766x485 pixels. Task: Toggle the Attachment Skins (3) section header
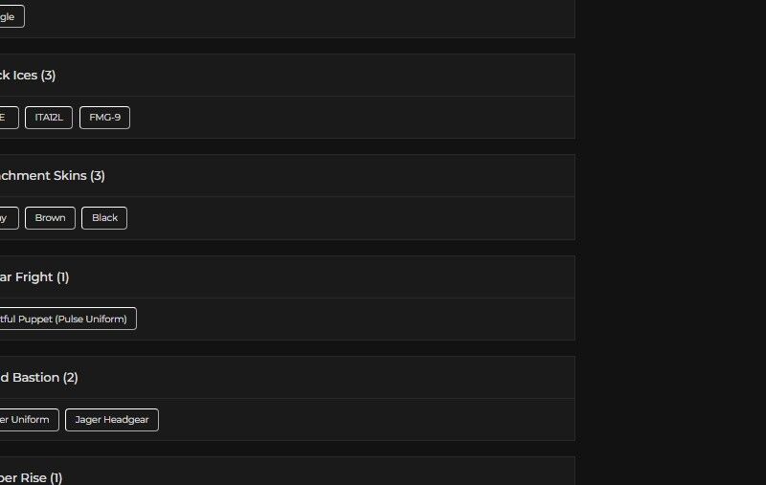[287, 176]
